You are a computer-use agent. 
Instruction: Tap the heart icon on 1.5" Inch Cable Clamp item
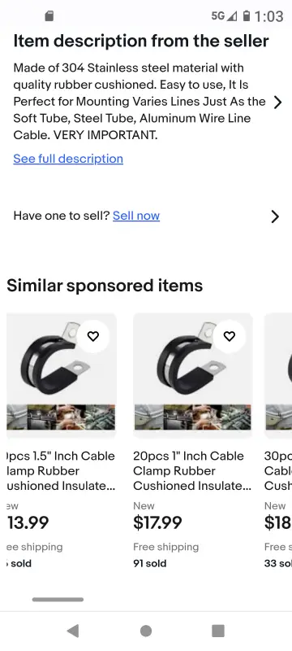tap(93, 336)
